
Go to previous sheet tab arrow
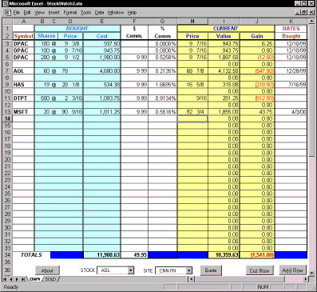[x=11, y=279]
